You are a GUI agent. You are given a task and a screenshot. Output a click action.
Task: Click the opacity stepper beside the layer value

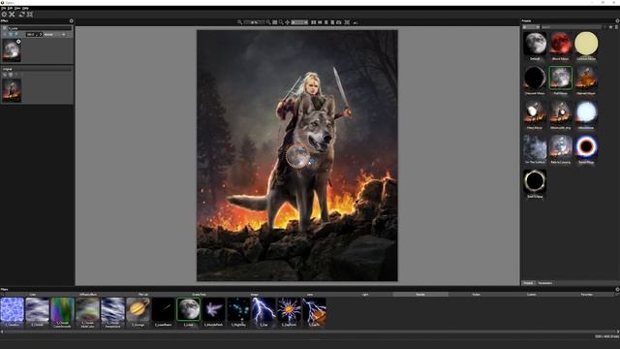(x=41, y=35)
